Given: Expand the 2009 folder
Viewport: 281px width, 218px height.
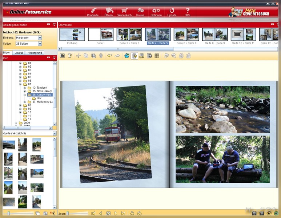Looking at the screenshot, I should 16,123.
